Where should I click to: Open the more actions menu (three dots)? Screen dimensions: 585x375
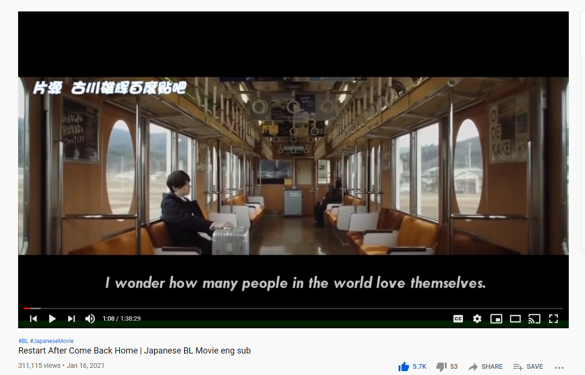(560, 367)
